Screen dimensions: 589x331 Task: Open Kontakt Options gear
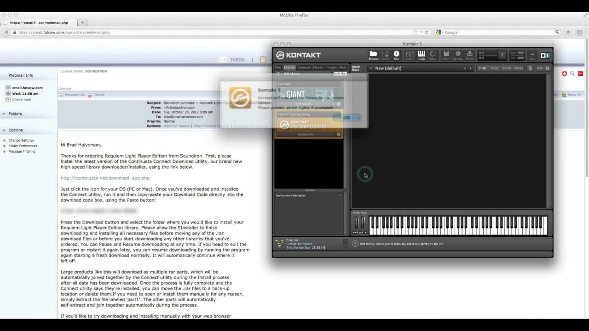point(458,56)
